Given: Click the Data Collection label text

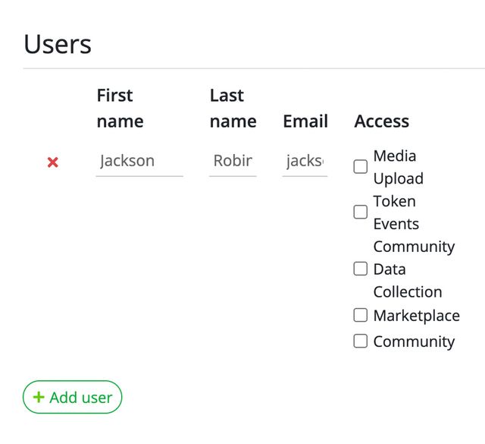Looking at the screenshot, I should point(407,280).
